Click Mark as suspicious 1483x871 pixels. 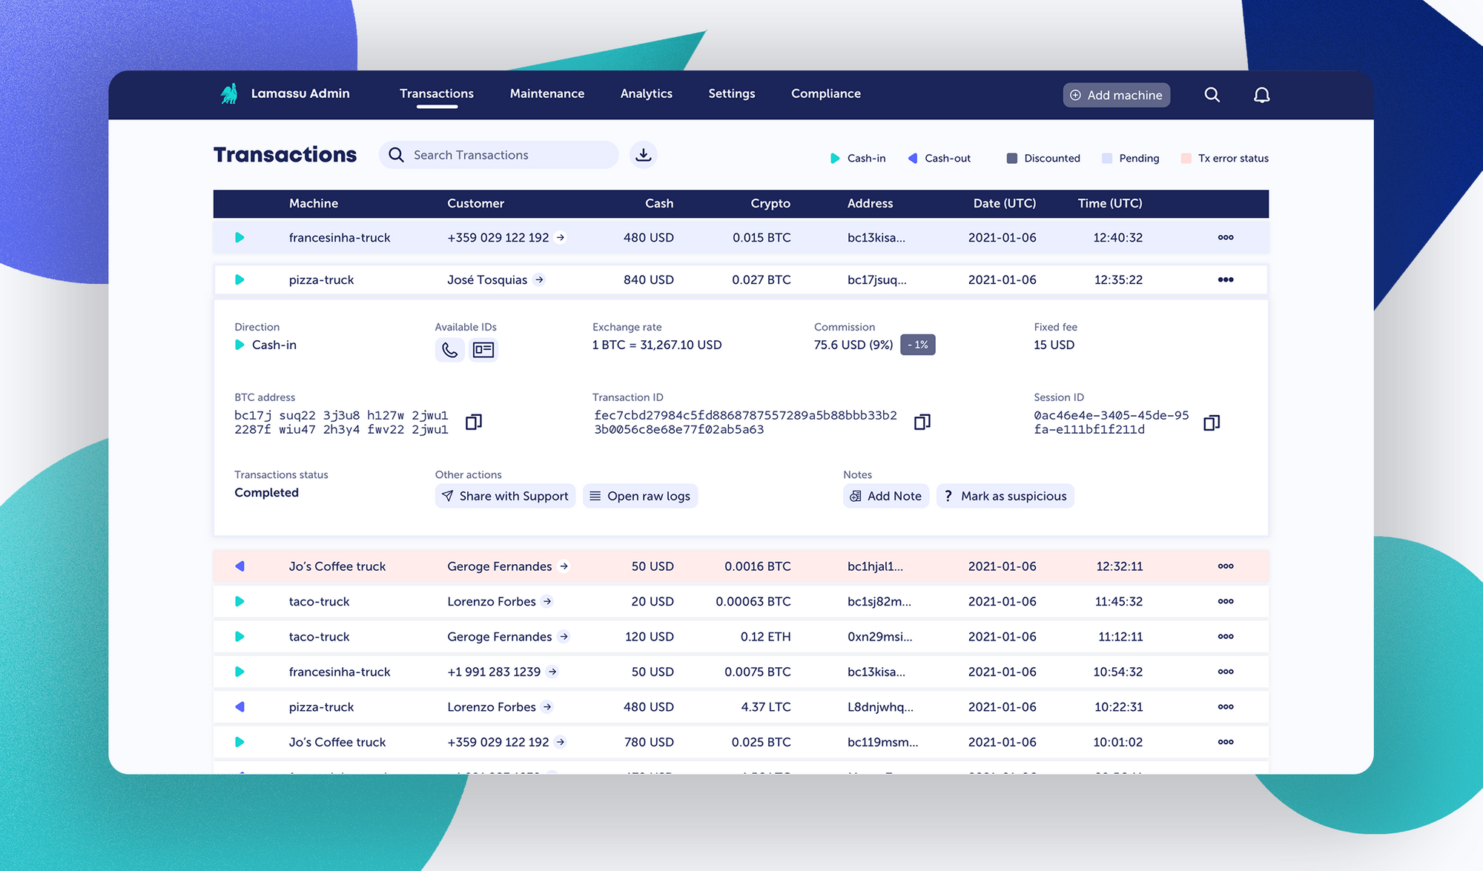pyautogui.click(x=1005, y=496)
